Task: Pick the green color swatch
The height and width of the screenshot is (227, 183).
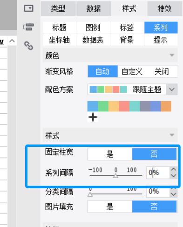Action: coord(103,106)
